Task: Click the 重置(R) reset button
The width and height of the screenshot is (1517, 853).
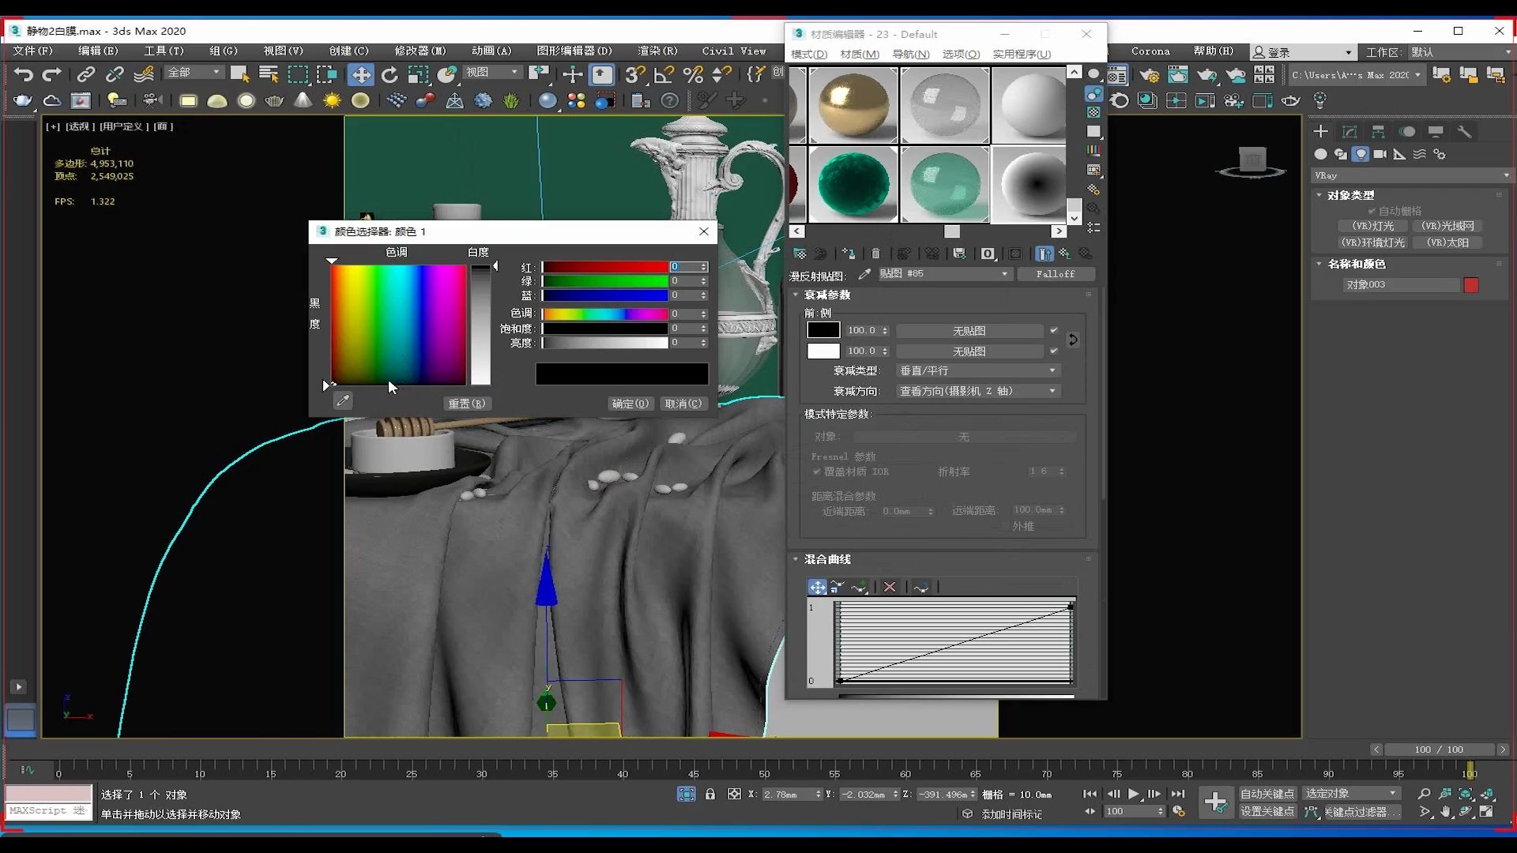Action: coord(466,404)
